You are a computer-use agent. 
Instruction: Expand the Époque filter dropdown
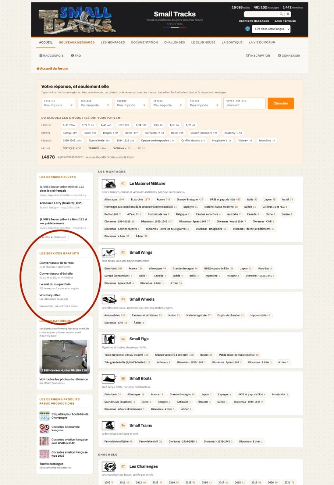click(168, 103)
